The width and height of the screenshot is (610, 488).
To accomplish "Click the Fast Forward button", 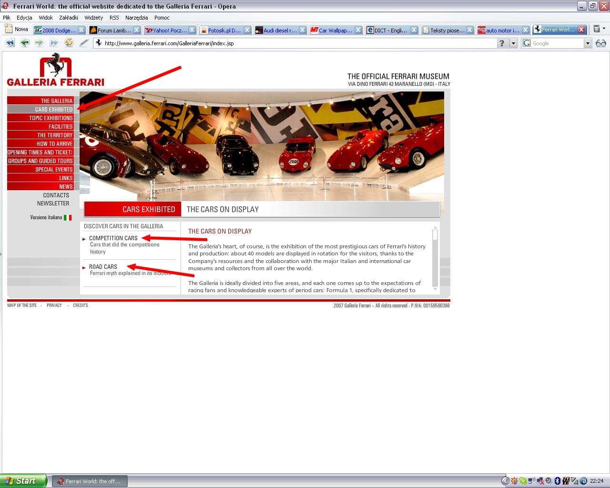I will point(54,43).
